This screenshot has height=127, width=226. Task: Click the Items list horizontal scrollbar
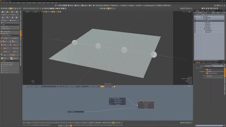click(207, 61)
